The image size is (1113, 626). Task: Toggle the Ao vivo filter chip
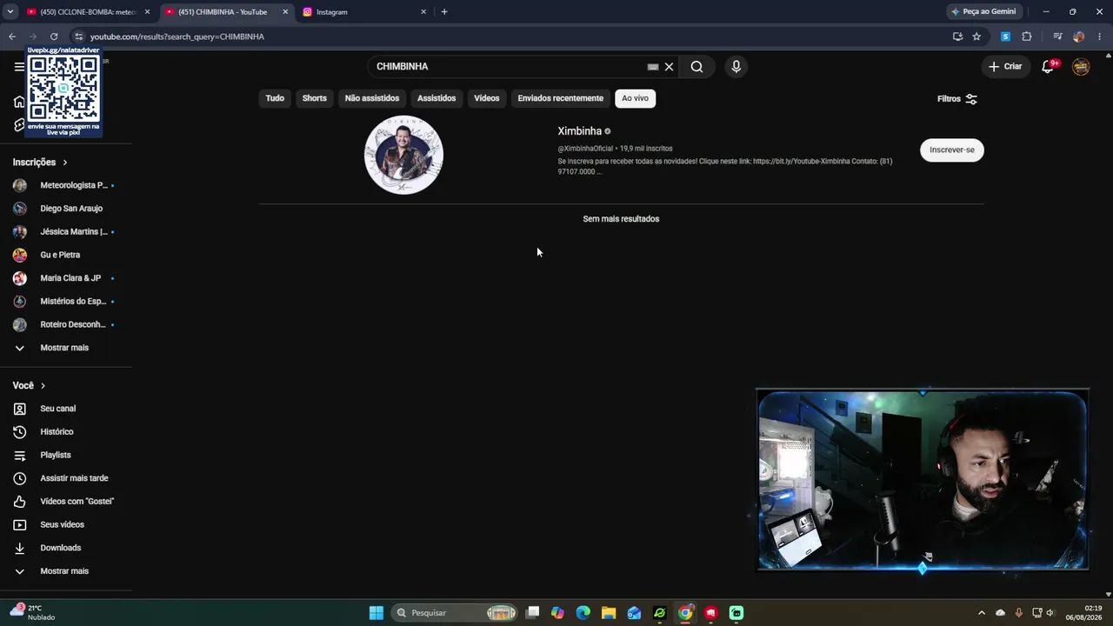point(635,98)
